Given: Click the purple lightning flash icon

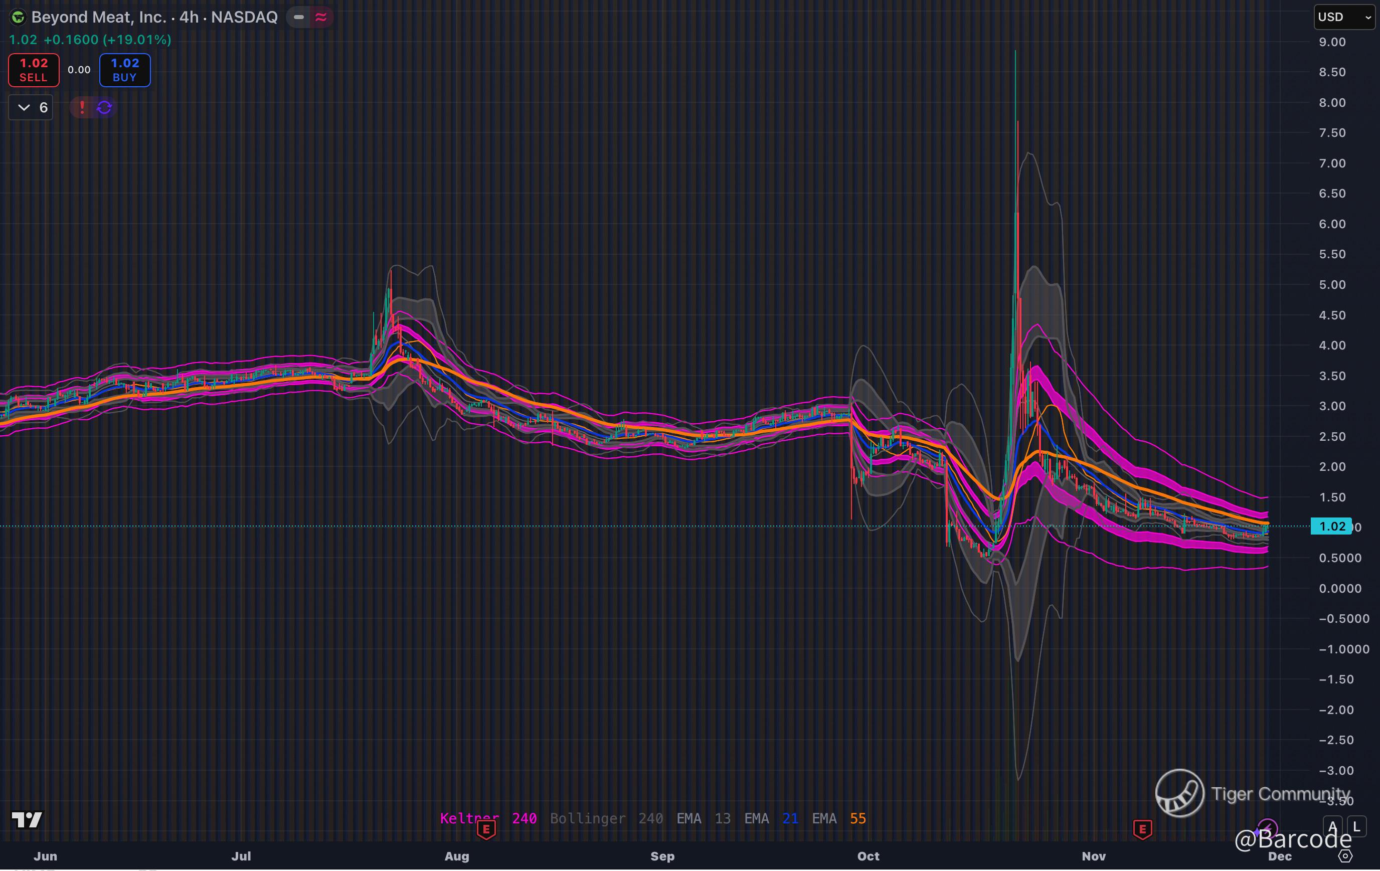Looking at the screenshot, I should (x=1267, y=828).
